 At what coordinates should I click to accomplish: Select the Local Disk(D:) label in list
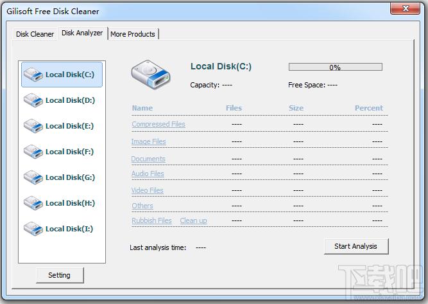[70, 100]
